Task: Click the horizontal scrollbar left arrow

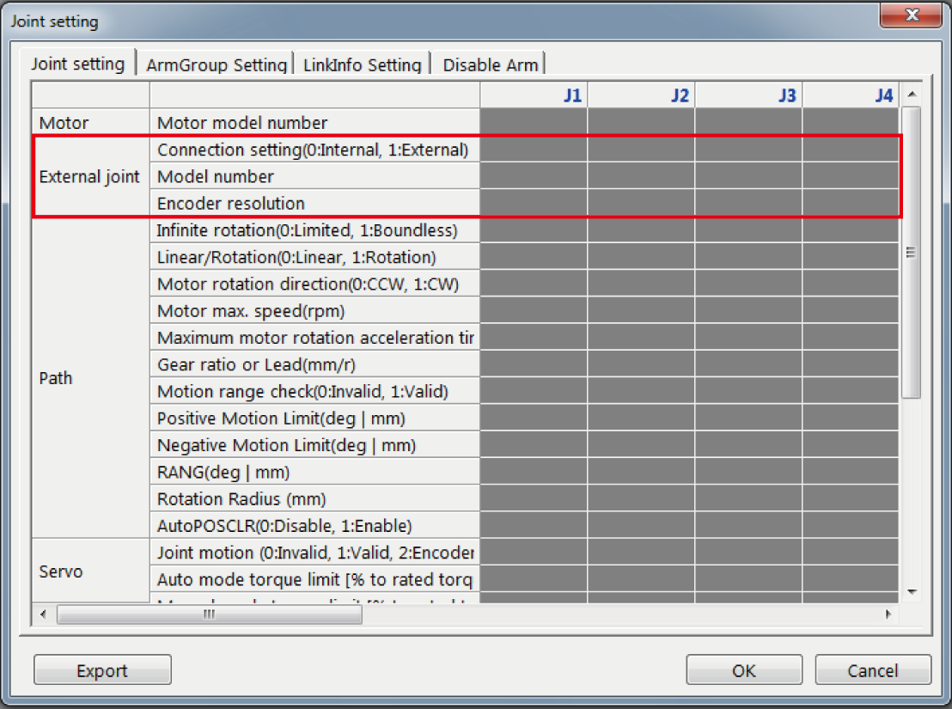Action: pos(43,615)
